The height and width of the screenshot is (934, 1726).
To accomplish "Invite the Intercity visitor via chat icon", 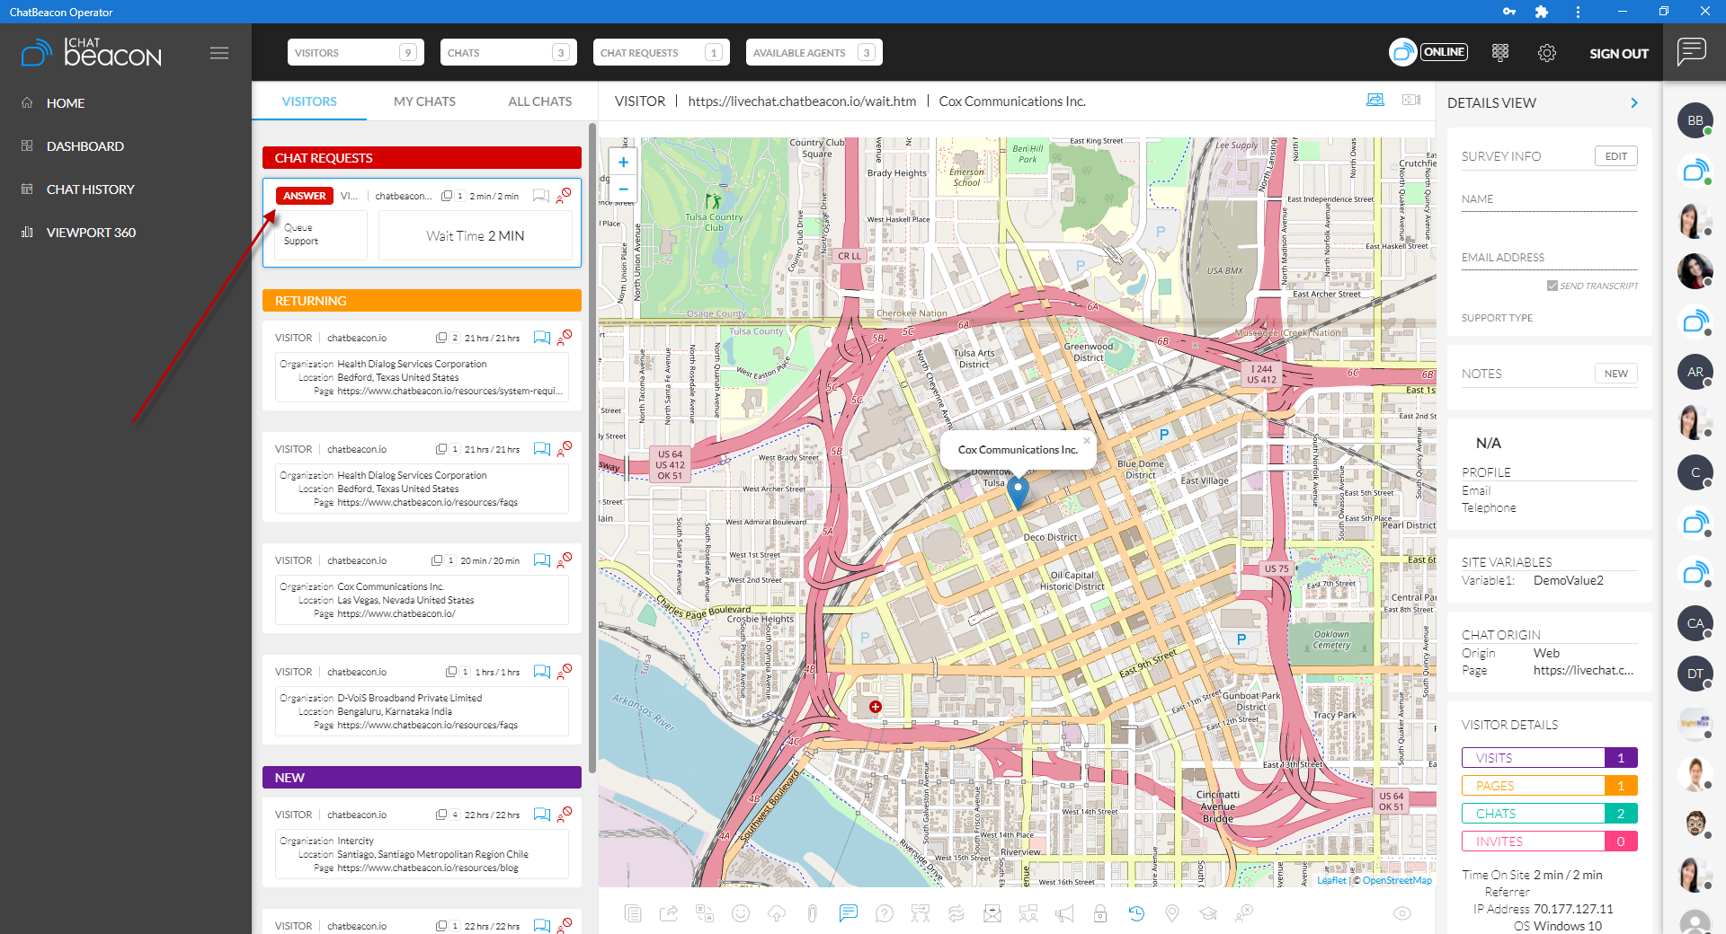I will click(541, 815).
